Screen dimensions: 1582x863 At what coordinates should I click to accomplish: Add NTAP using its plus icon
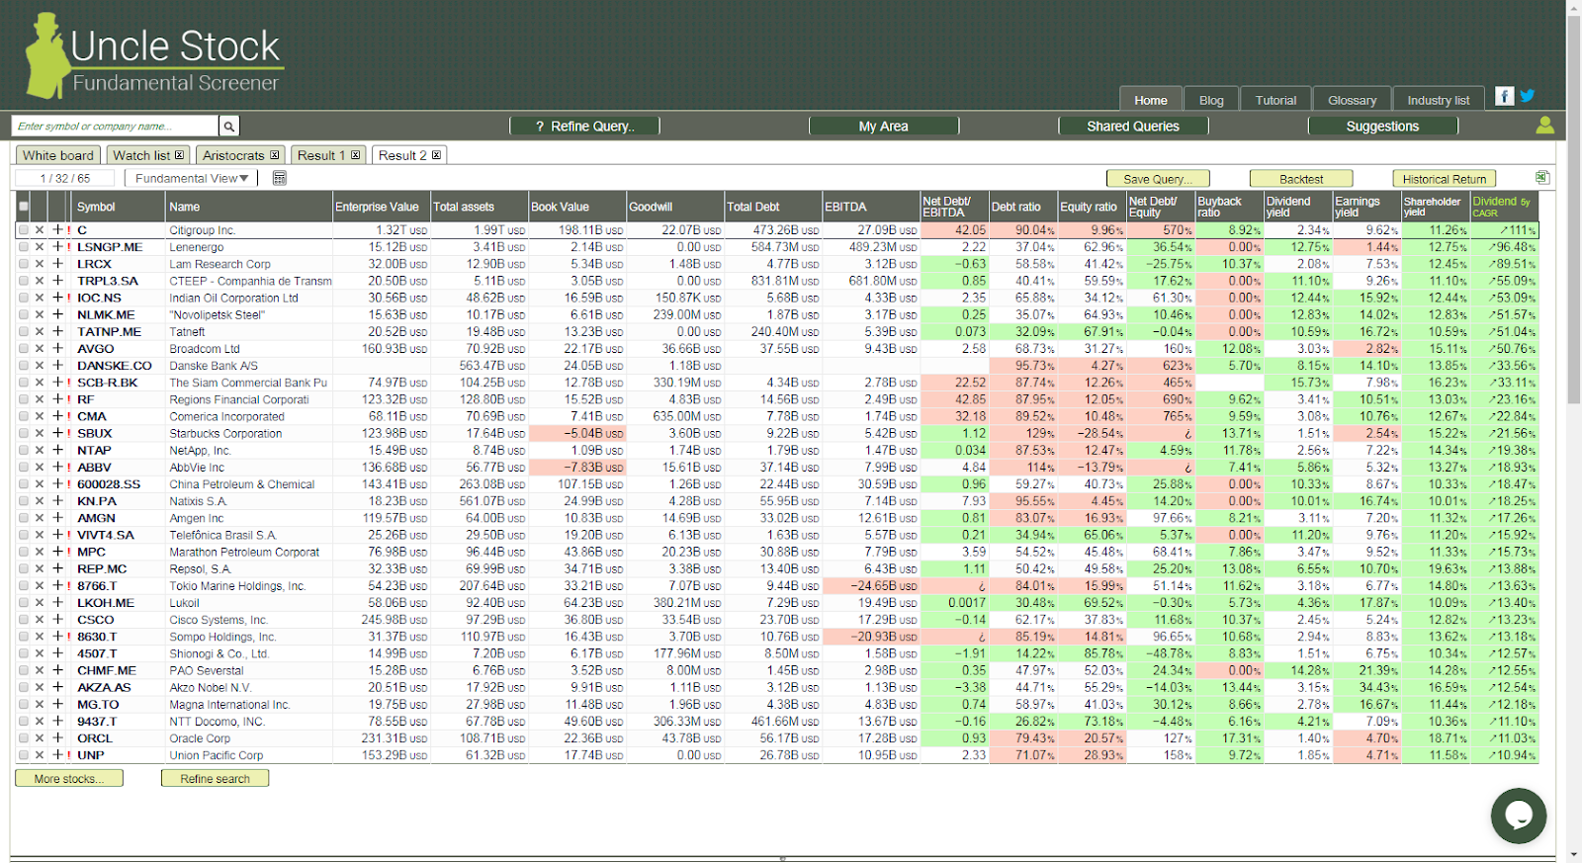[57, 451]
